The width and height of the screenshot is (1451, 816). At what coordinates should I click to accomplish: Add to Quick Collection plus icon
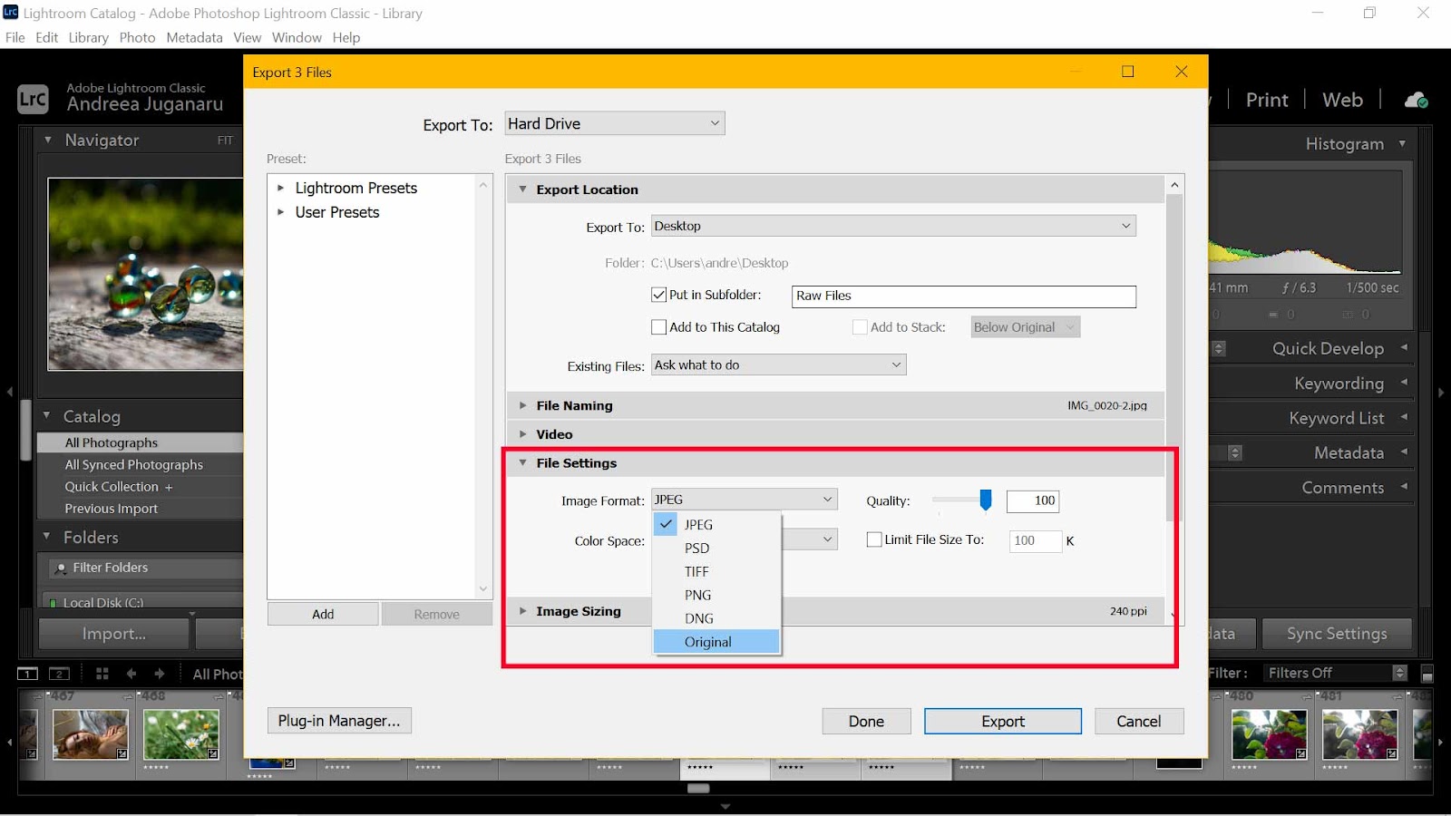(169, 487)
